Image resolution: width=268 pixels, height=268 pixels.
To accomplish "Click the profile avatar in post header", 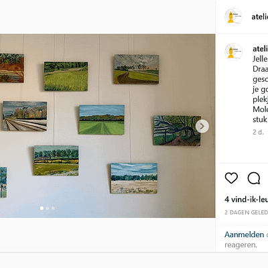I will pos(233,17).
